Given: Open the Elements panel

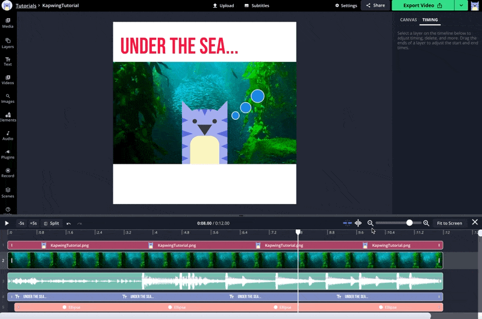Looking at the screenshot, I should click(x=8, y=116).
